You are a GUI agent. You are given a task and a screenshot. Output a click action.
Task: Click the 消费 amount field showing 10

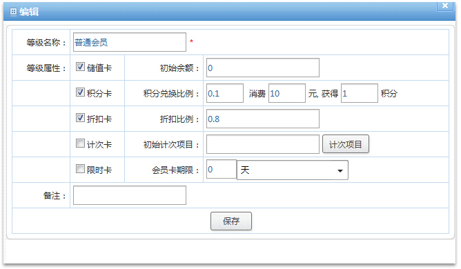click(287, 93)
